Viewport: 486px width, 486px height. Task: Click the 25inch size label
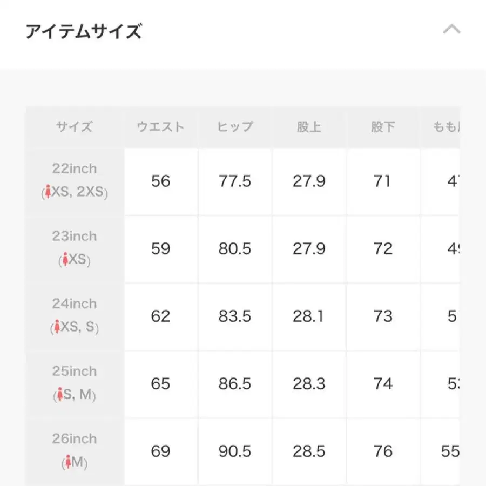75,371
